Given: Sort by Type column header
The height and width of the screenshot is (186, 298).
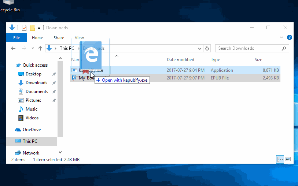Looking at the screenshot, I should pyautogui.click(x=215, y=60).
